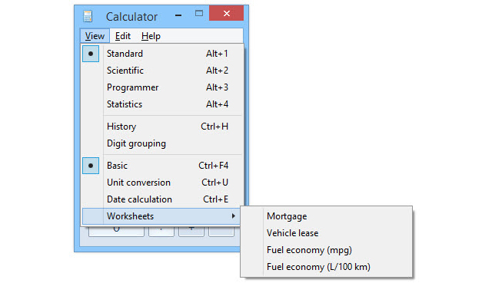Expand the Worksheets submenu arrow
Image resolution: width=492 pixels, height=283 pixels.
click(x=233, y=216)
